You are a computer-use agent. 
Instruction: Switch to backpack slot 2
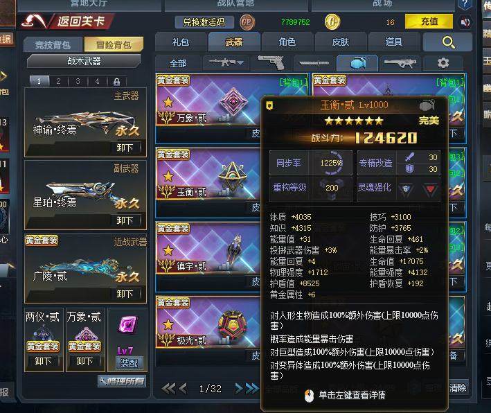tap(58, 82)
